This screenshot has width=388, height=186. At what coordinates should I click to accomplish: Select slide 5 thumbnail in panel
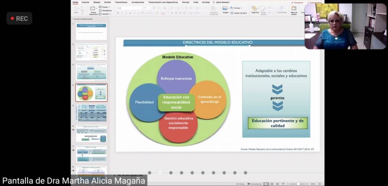coord(91,113)
